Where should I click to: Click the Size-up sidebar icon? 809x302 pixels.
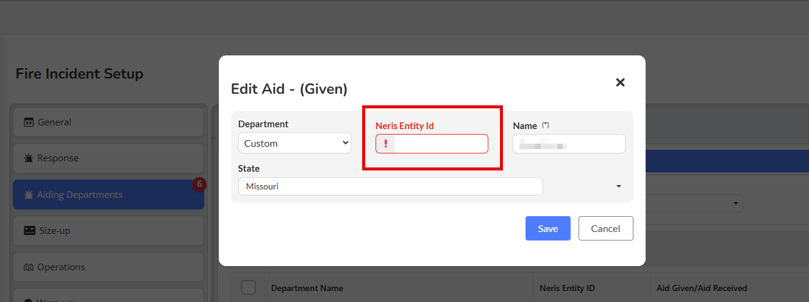point(29,231)
